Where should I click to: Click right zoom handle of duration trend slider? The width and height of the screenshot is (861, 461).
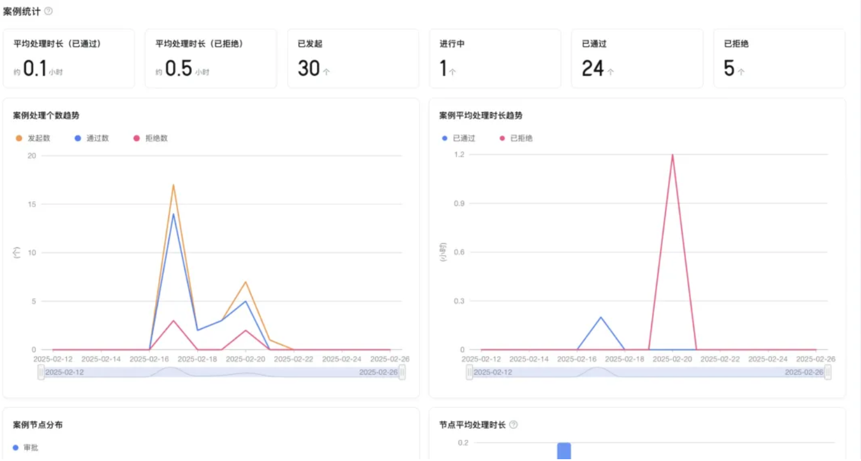(x=828, y=372)
